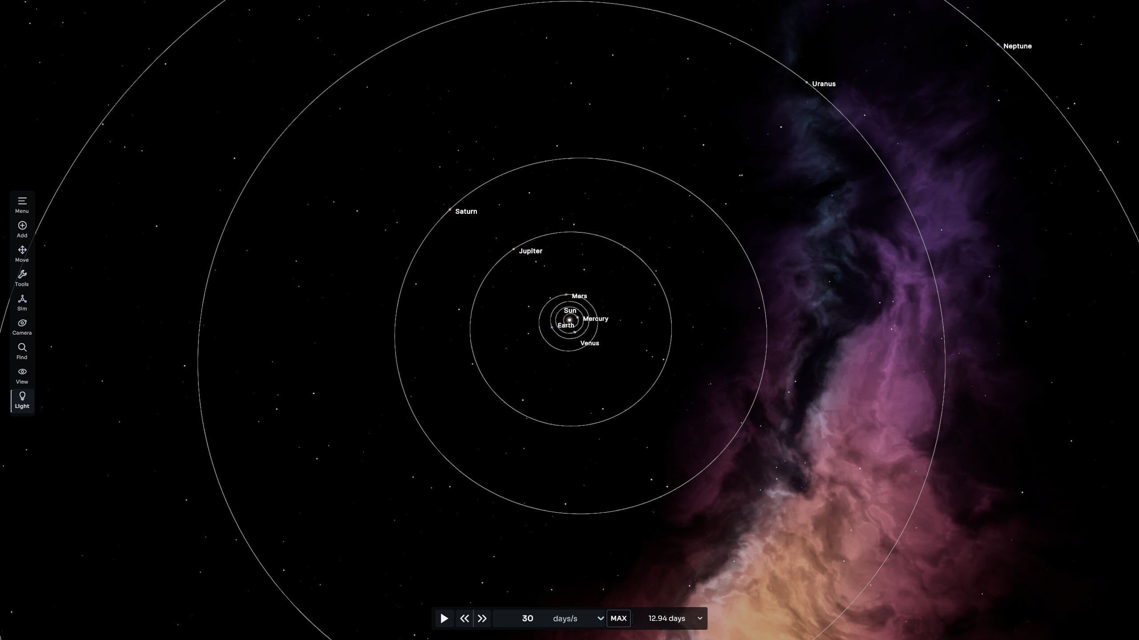Screen dimensions: 1139x640
Task: Toggle the Light bulb option
Action: pyautogui.click(x=22, y=400)
